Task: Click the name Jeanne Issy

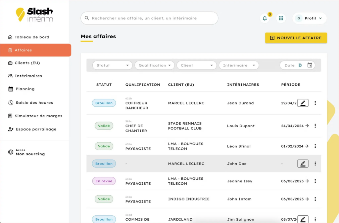Action: click(x=240, y=181)
